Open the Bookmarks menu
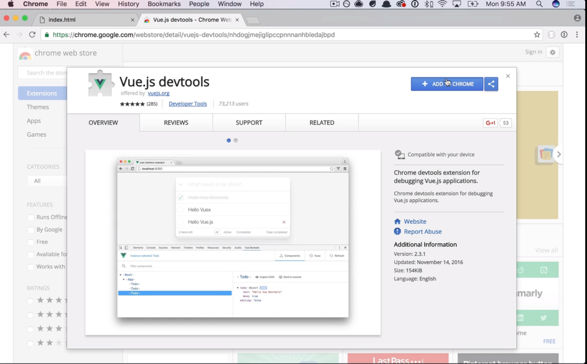The height and width of the screenshot is (364, 587). click(x=164, y=4)
